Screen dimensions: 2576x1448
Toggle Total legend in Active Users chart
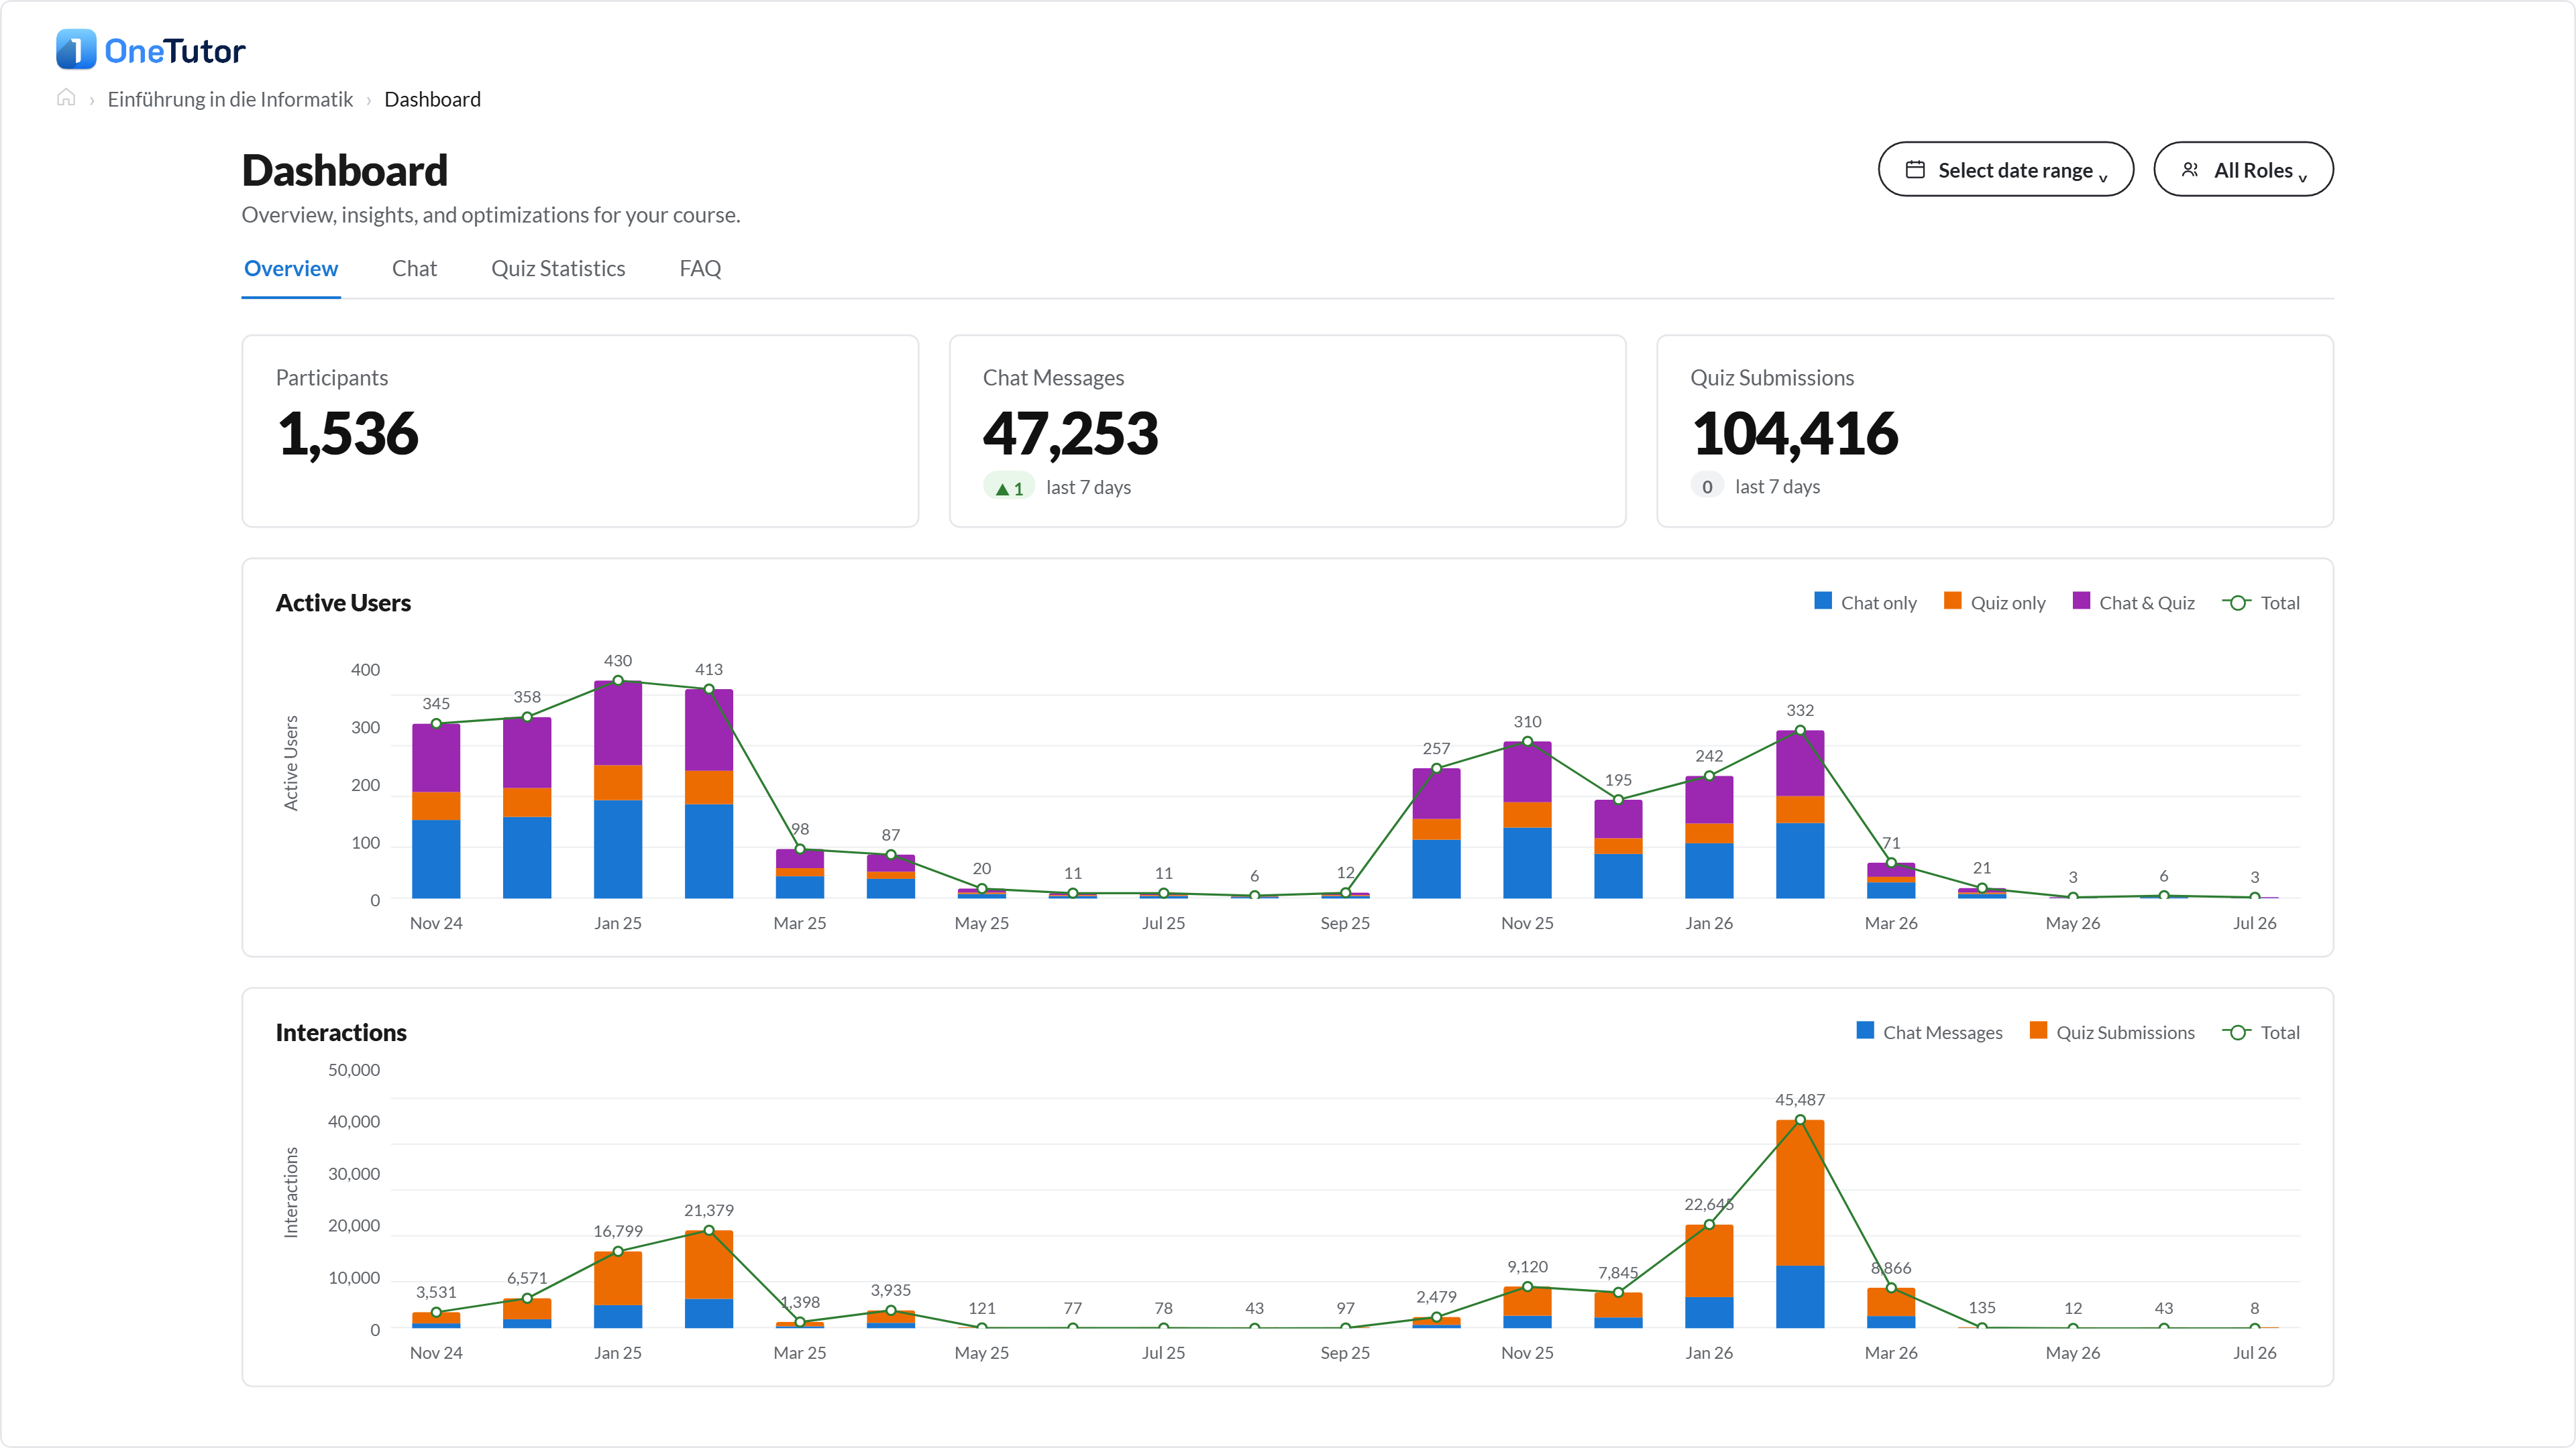(x=2260, y=603)
